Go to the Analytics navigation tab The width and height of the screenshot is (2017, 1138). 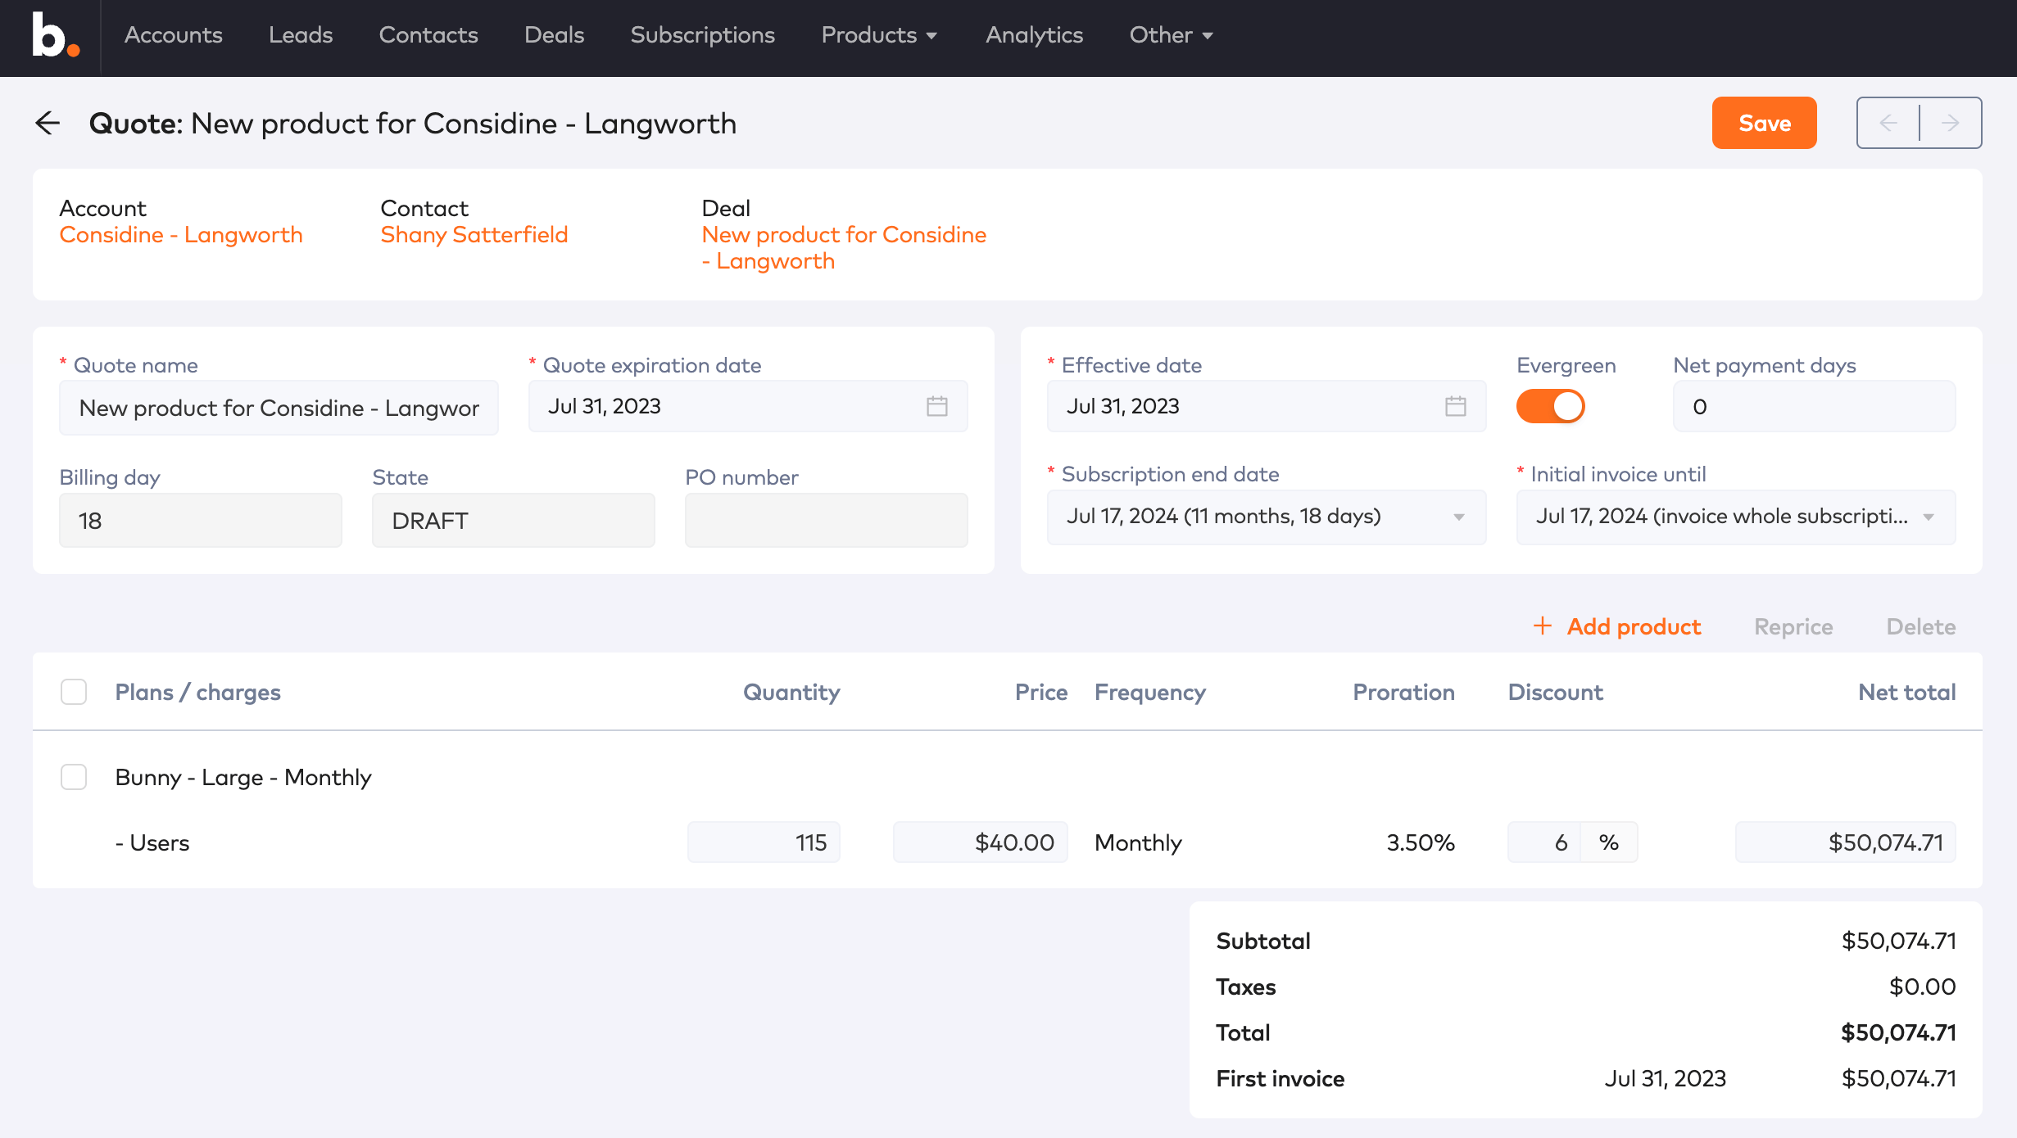click(x=1034, y=35)
